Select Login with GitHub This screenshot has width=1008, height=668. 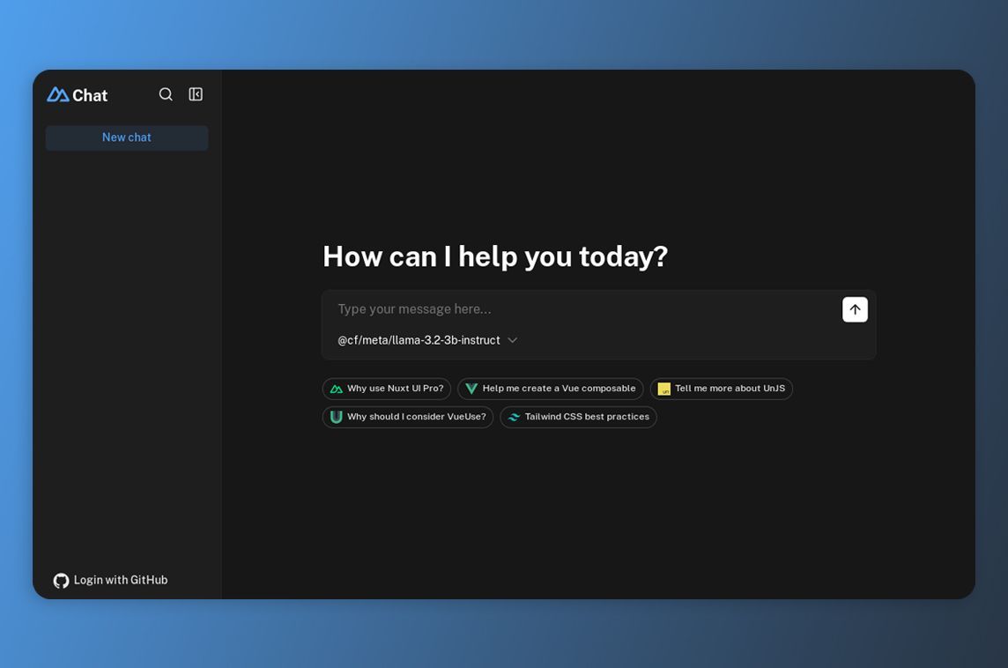tap(110, 580)
